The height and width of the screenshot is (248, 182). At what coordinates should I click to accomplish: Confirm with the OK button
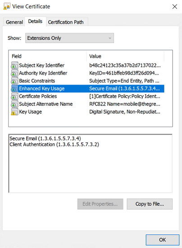(x=163, y=240)
